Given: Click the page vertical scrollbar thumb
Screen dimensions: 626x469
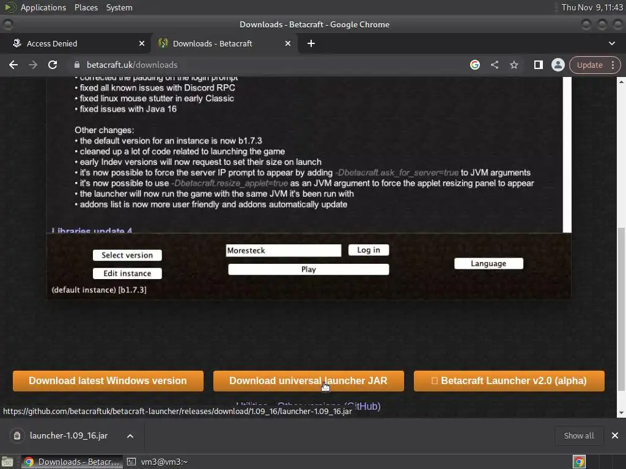Looking at the screenshot, I should click(x=621, y=309).
